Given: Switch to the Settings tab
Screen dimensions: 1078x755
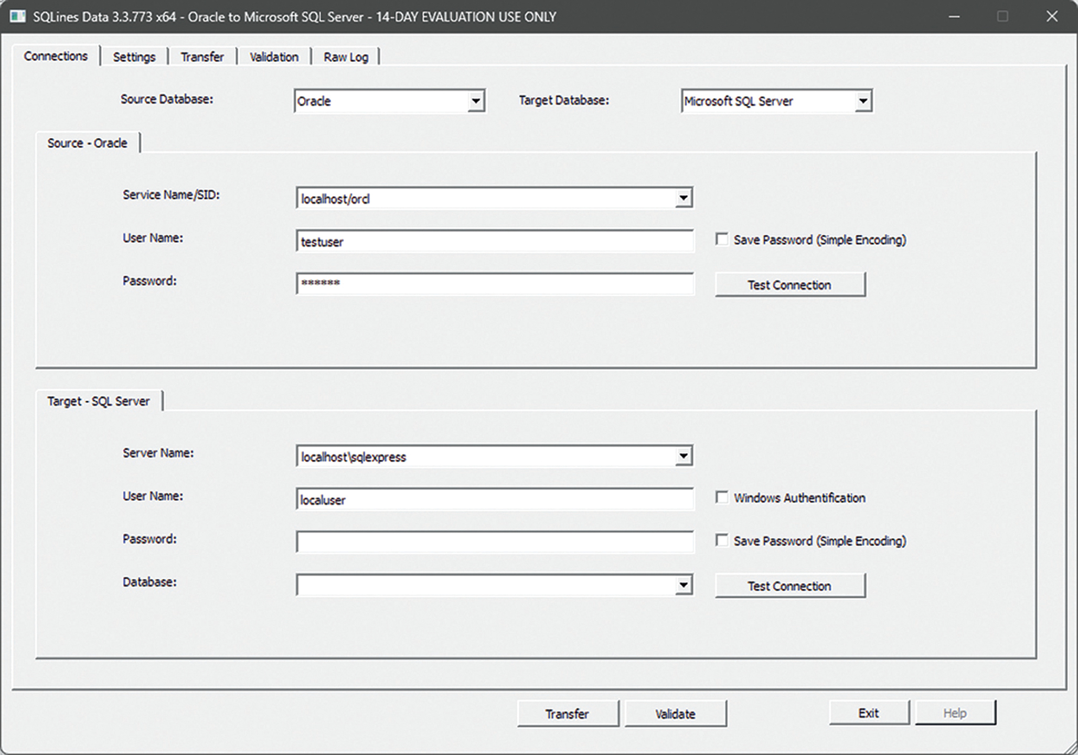Looking at the screenshot, I should tap(134, 57).
